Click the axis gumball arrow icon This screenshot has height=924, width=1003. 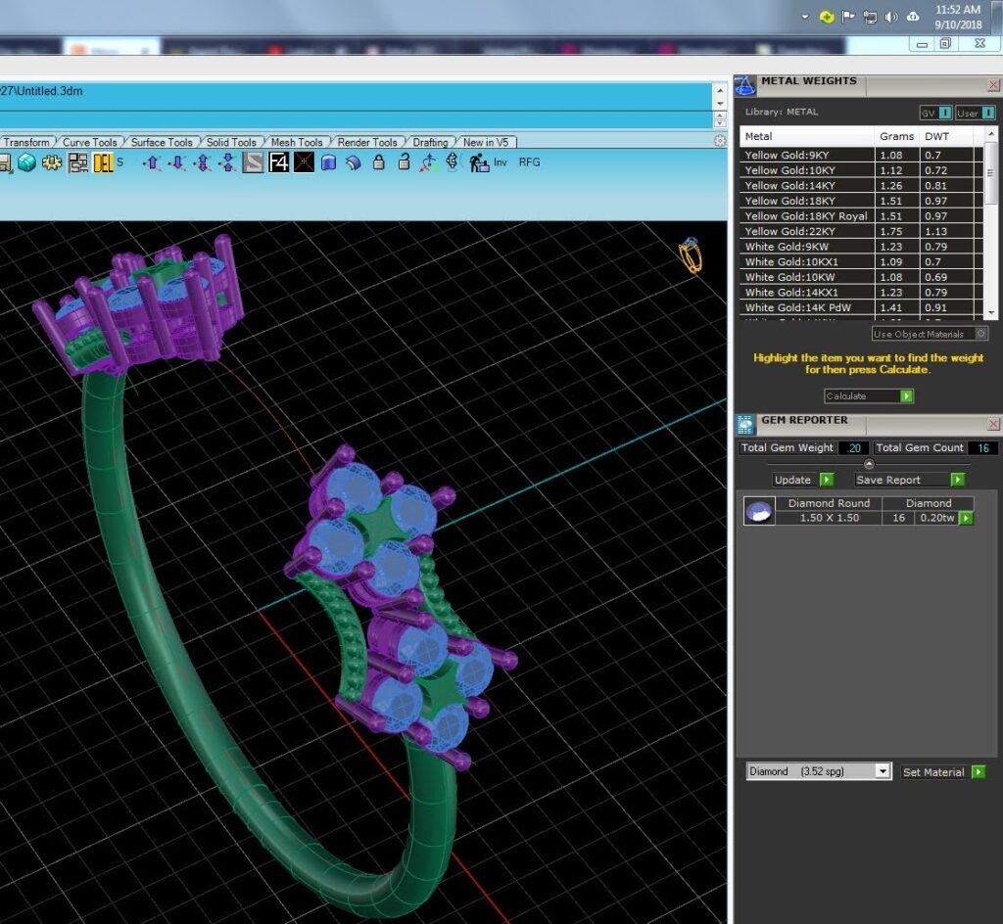click(x=428, y=162)
